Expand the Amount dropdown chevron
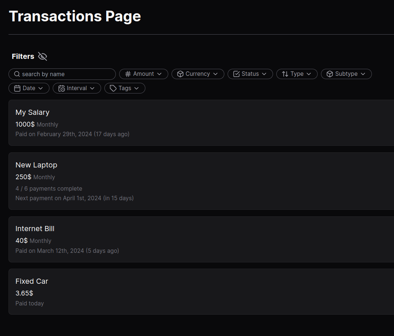The height and width of the screenshot is (336, 394). [159, 74]
